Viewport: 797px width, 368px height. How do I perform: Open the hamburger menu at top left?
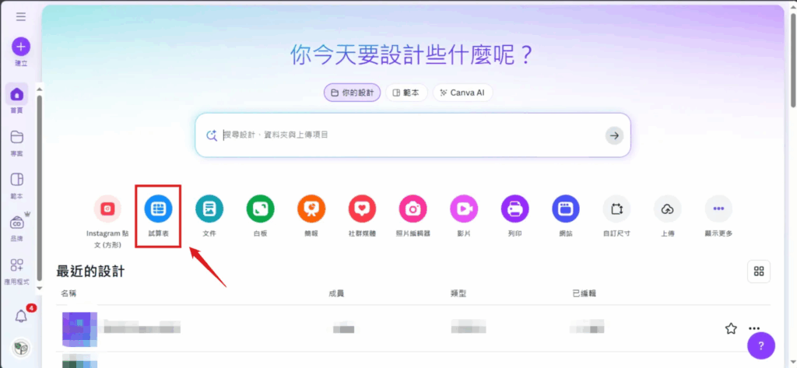click(x=21, y=17)
